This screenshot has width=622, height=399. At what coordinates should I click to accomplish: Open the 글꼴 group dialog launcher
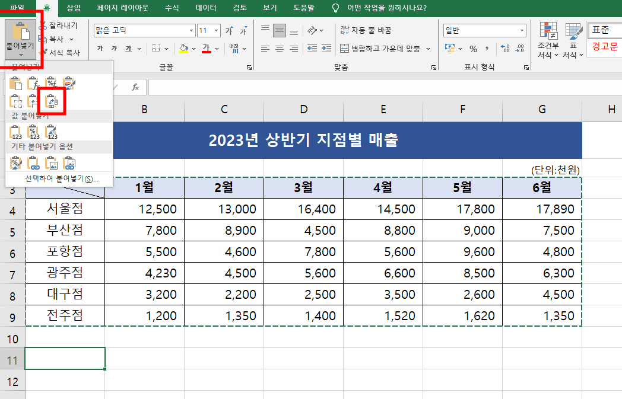point(249,68)
